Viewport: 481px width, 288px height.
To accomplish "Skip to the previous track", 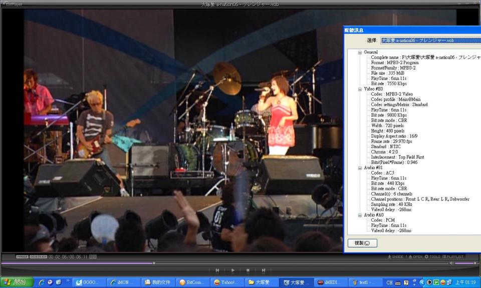I will pos(217,270).
